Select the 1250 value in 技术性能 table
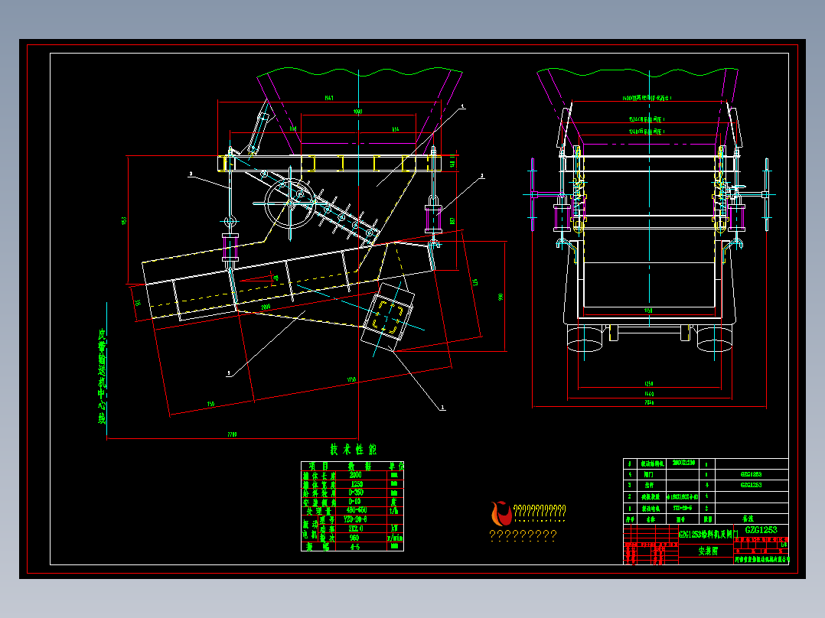This screenshot has width=825, height=618. (357, 484)
